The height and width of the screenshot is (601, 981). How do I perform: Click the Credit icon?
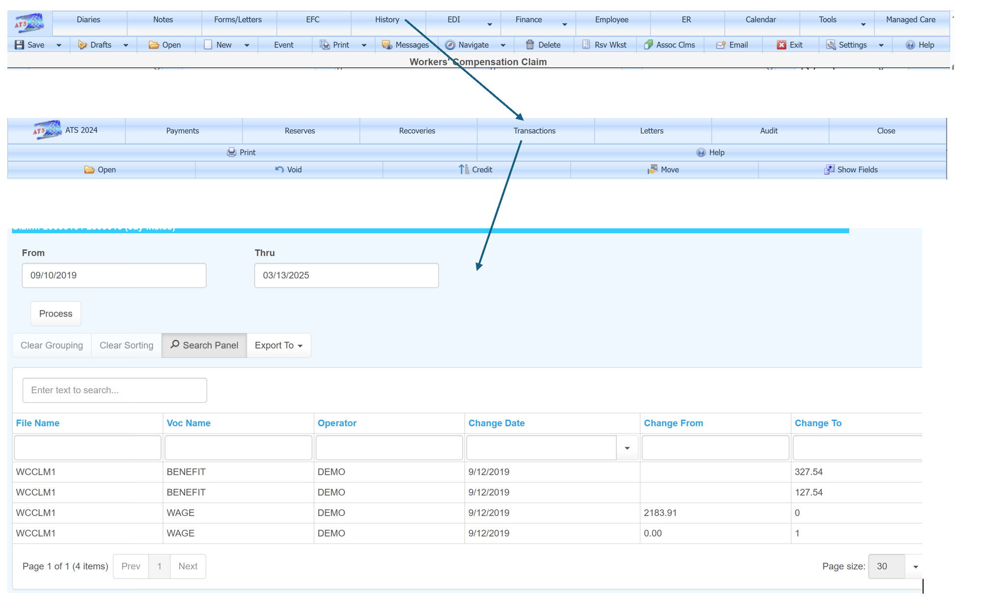[x=464, y=169]
